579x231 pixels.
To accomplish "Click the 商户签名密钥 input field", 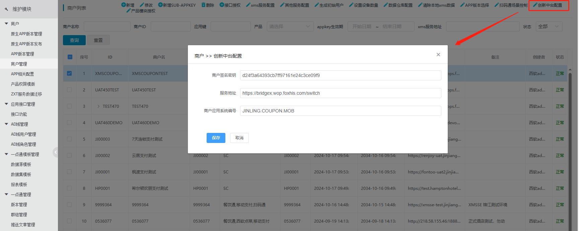I will [x=341, y=75].
